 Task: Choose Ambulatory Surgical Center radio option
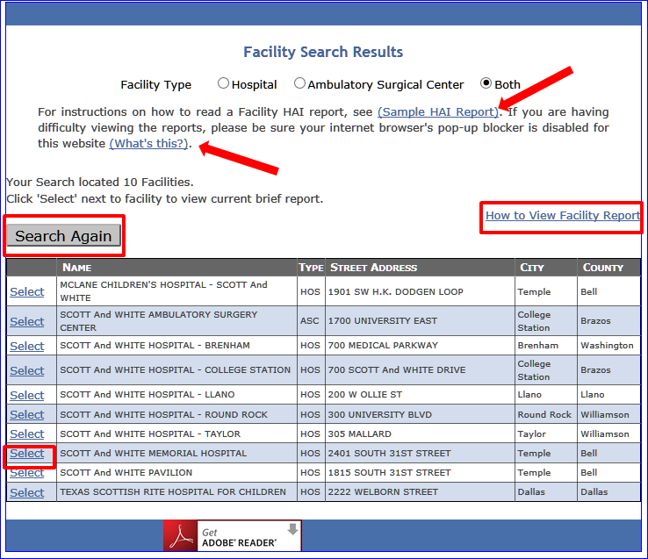(x=300, y=84)
